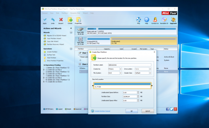Click the Undo toolbar icon
Screen dimensions: 209x128
click(x=53, y=20)
